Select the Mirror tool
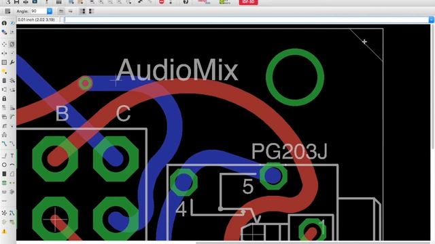Screen dimensions: 435x244 (x=4, y=53)
